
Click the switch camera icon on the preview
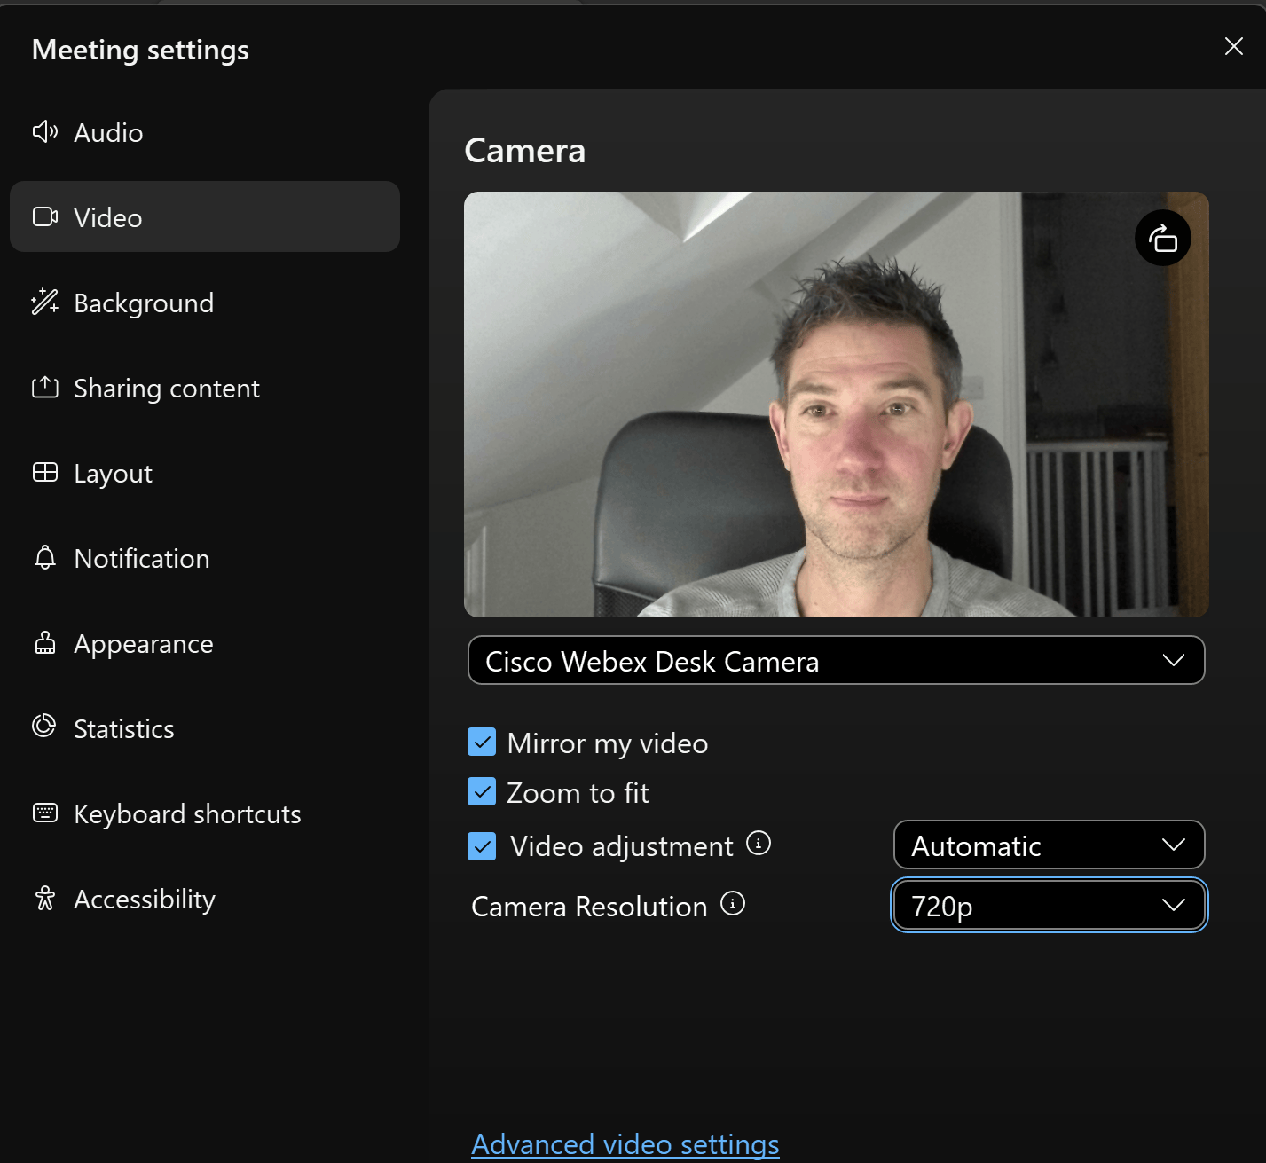pos(1163,238)
